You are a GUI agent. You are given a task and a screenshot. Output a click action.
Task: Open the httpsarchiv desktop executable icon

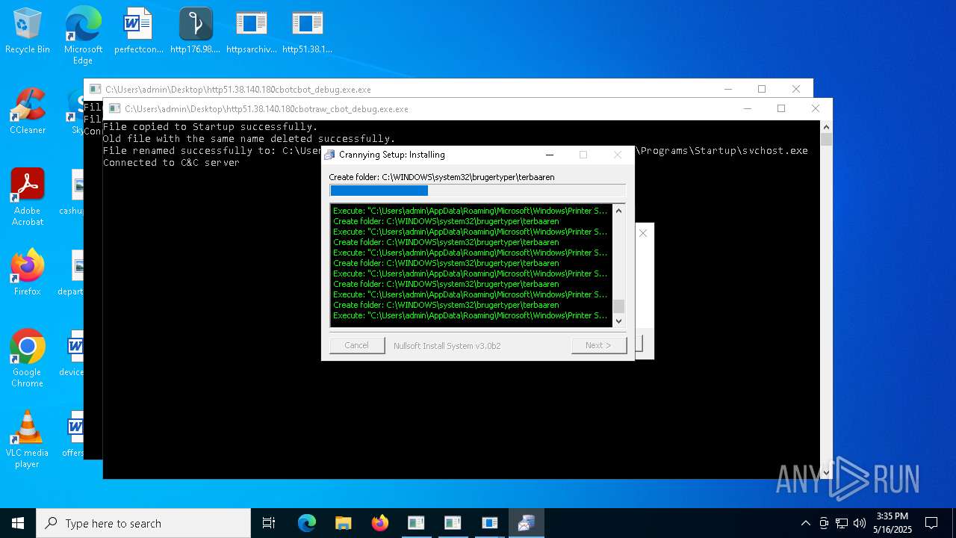click(252, 31)
